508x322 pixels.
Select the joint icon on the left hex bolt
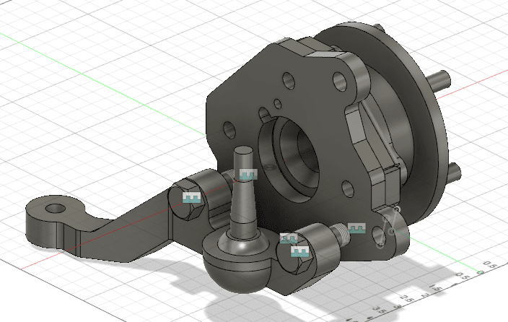[191, 197]
